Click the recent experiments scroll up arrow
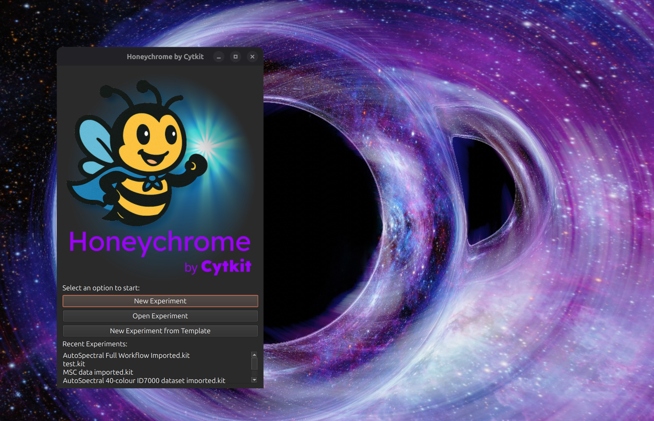 254,355
